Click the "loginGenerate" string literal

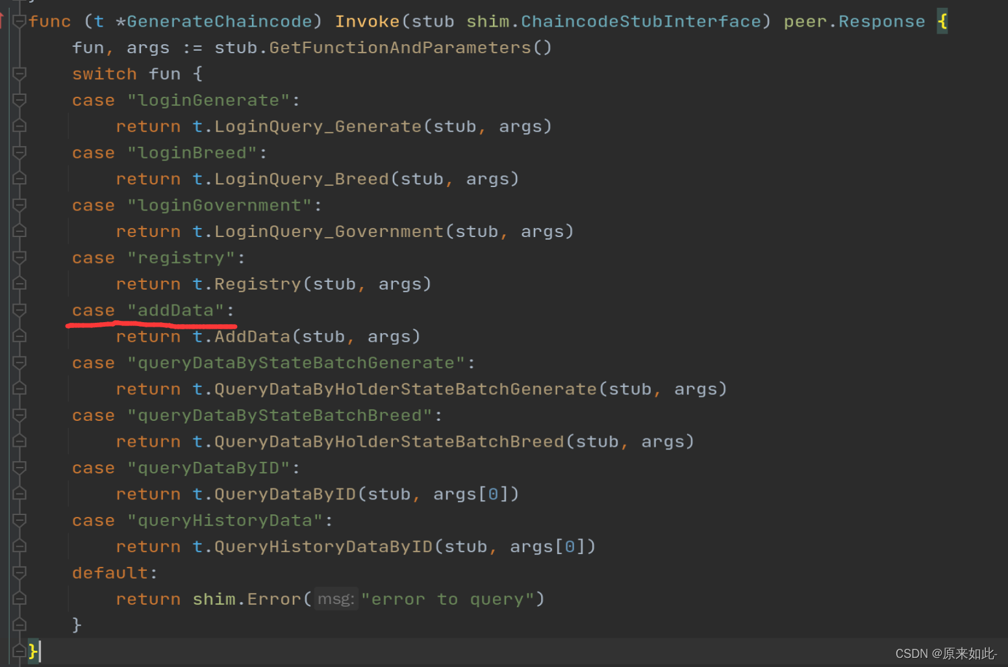click(x=208, y=100)
